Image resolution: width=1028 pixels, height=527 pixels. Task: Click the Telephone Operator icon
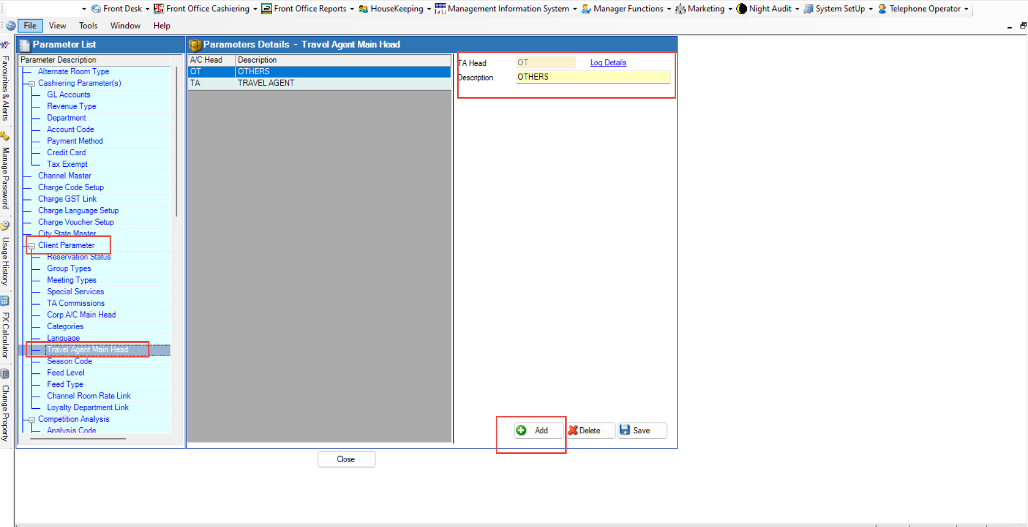click(882, 9)
